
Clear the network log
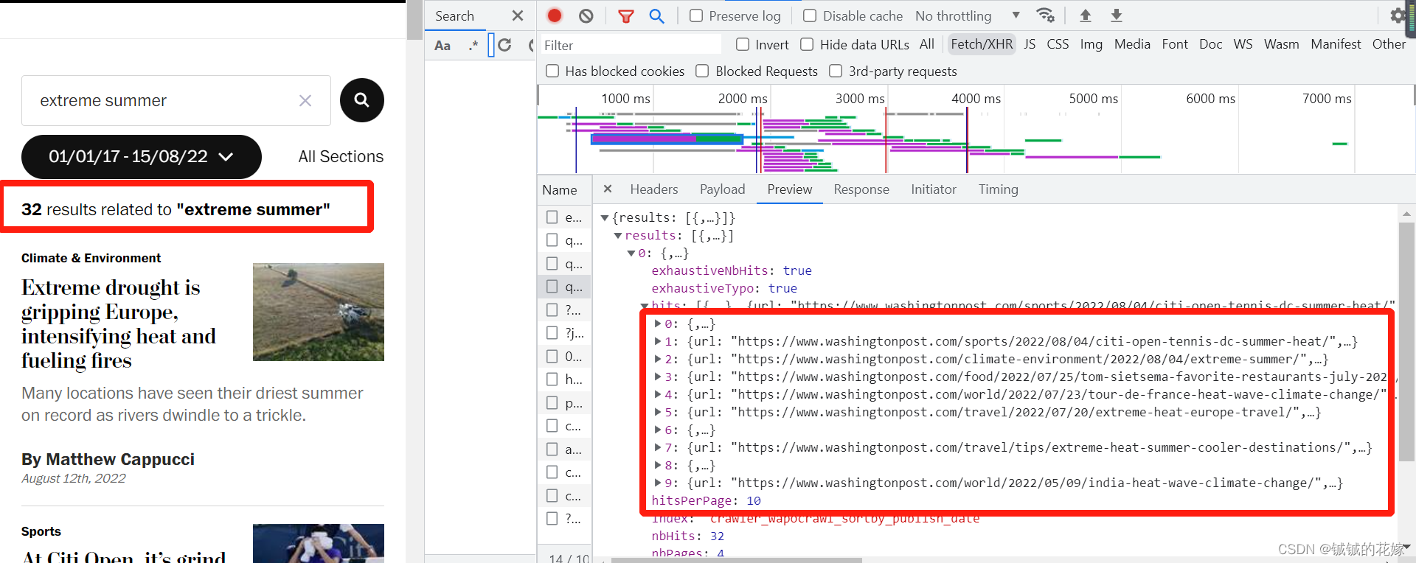[586, 15]
